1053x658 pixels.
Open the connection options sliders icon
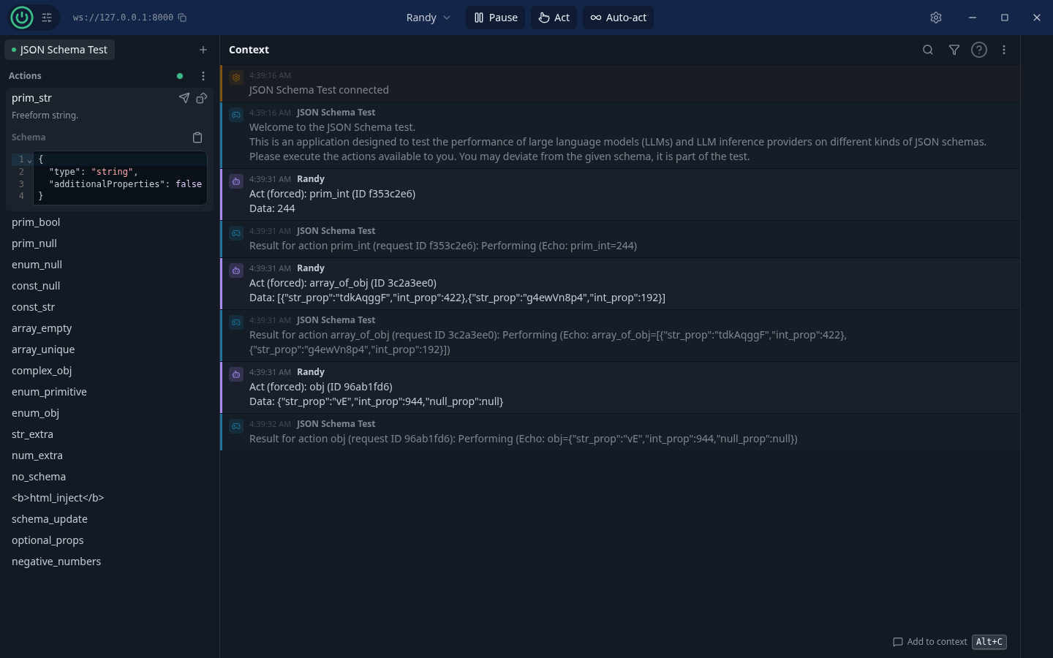tap(47, 18)
